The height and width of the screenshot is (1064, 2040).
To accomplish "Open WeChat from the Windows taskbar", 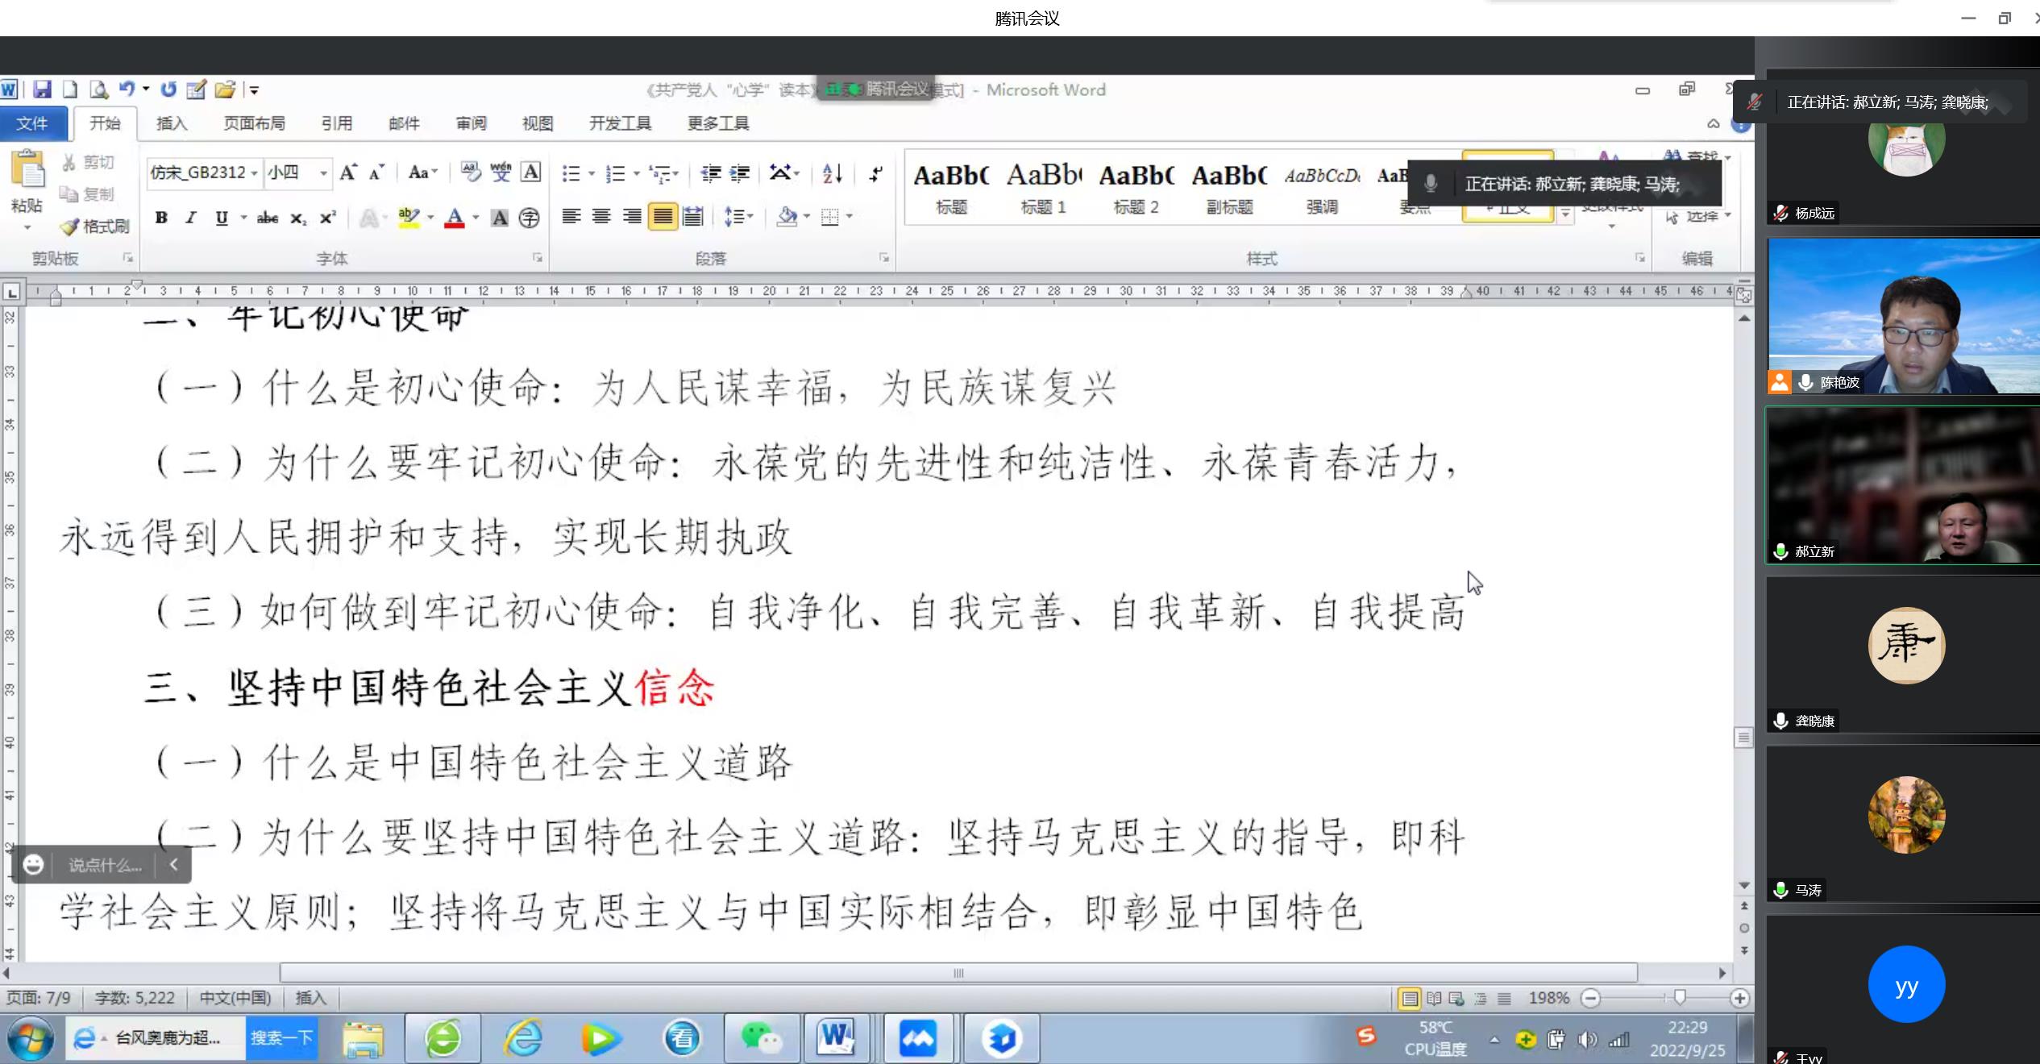I will click(761, 1038).
